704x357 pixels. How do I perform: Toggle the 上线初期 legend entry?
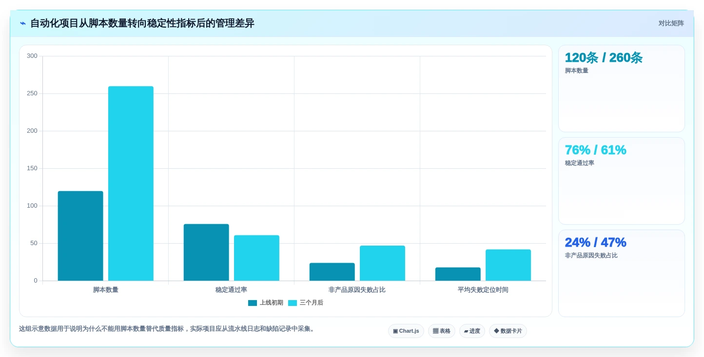click(x=266, y=303)
